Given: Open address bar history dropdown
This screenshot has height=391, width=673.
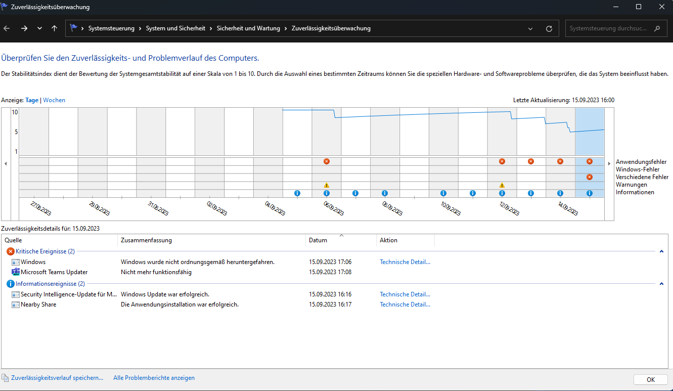Looking at the screenshot, I should coord(530,29).
